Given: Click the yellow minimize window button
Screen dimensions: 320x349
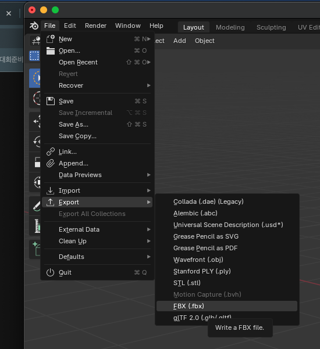Looking at the screenshot, I should click(x=44, y=10).
